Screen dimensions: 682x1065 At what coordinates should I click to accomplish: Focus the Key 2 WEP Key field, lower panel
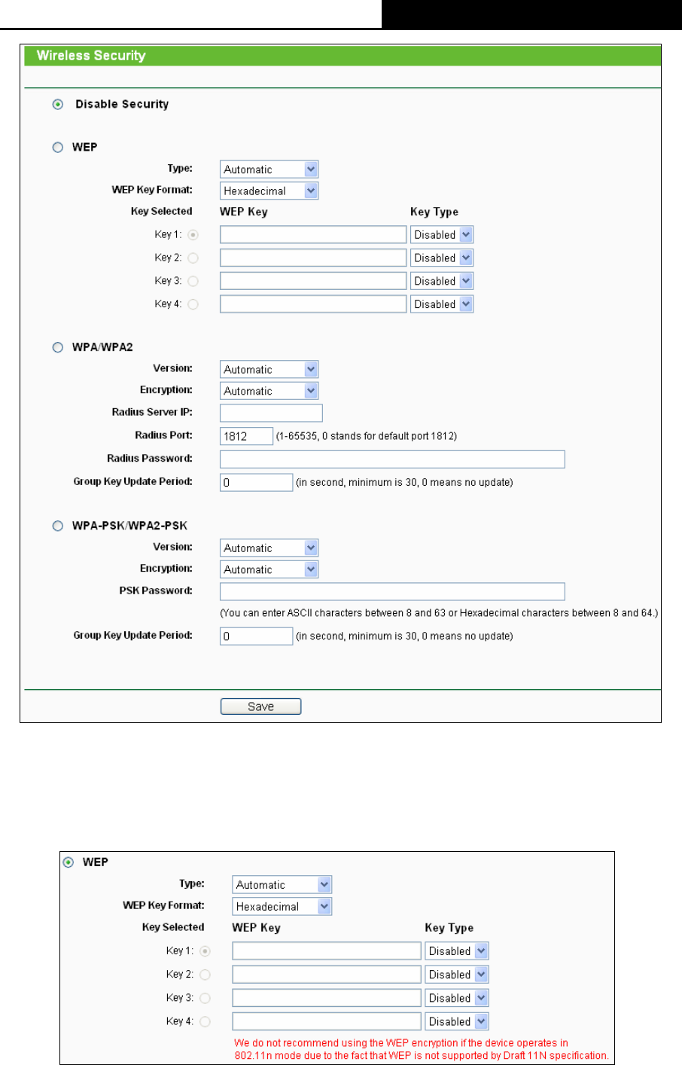click(x=327, y=975)
